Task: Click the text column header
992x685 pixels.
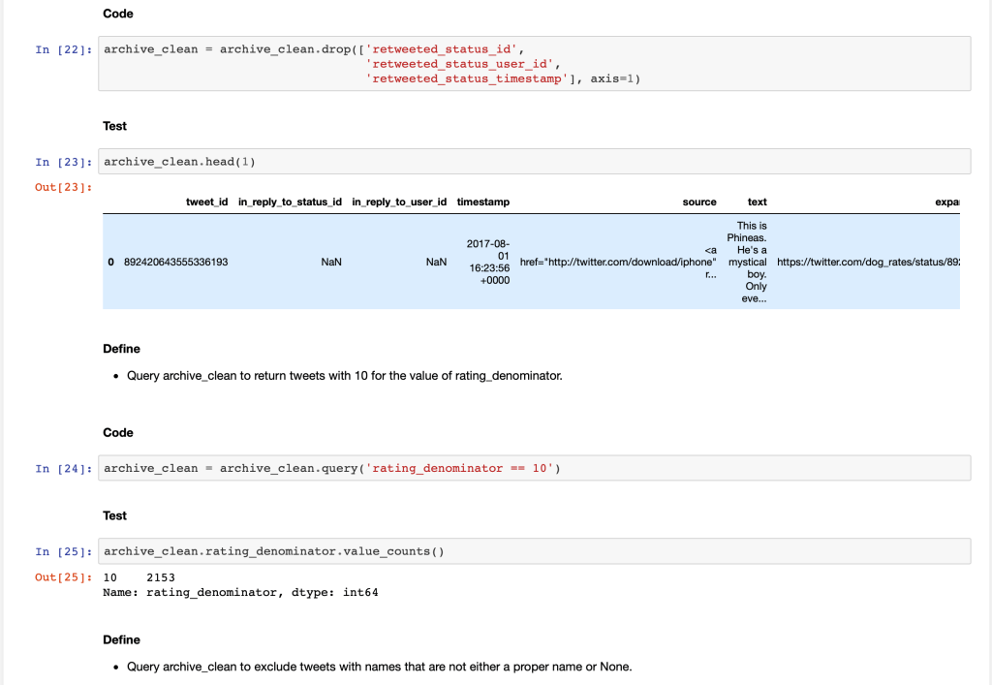Action: pos(757,202)
